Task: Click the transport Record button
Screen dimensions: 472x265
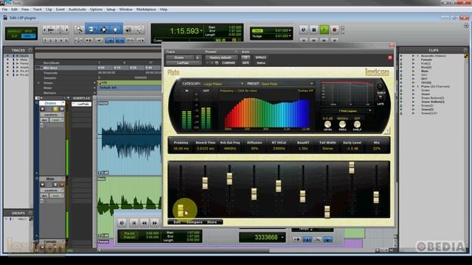Action: click(334, 29)
